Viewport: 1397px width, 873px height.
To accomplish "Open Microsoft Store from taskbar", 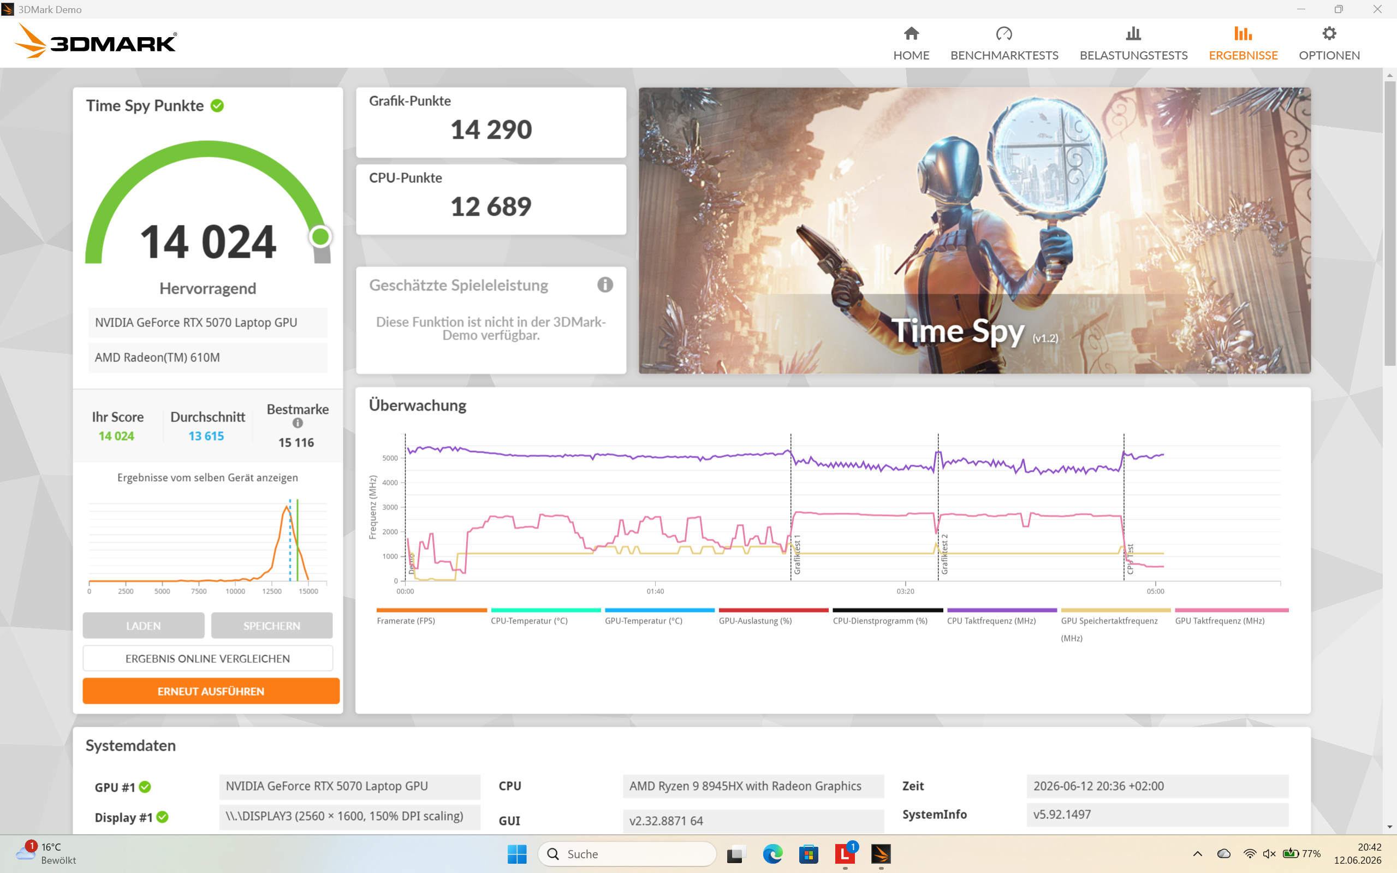I will pyautogui.click(x=808, y=854).
